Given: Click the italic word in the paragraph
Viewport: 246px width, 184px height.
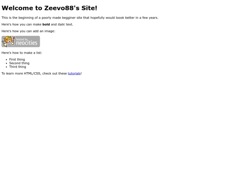Looking at the screenshot, I should pos(61,25).
